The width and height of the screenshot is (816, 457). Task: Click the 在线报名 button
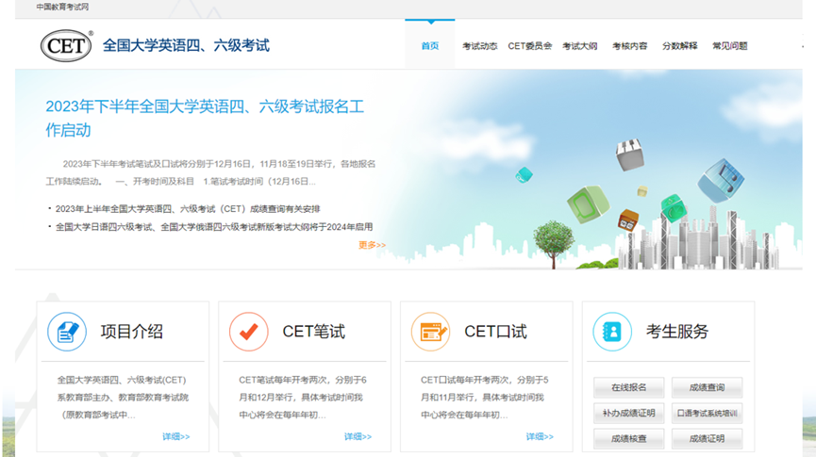[x=628, y=387]
